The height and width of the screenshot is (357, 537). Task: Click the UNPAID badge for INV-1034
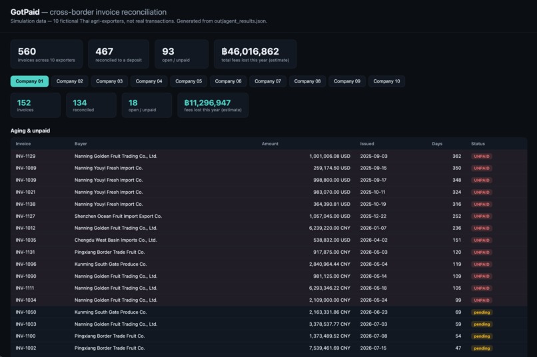[x=482, y=300]
